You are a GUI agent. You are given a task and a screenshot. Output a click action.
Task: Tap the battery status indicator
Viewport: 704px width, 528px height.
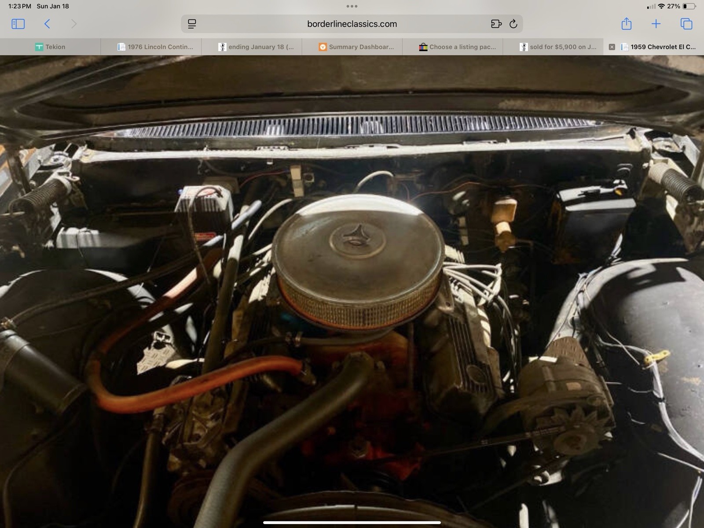[x=689, y=6]
